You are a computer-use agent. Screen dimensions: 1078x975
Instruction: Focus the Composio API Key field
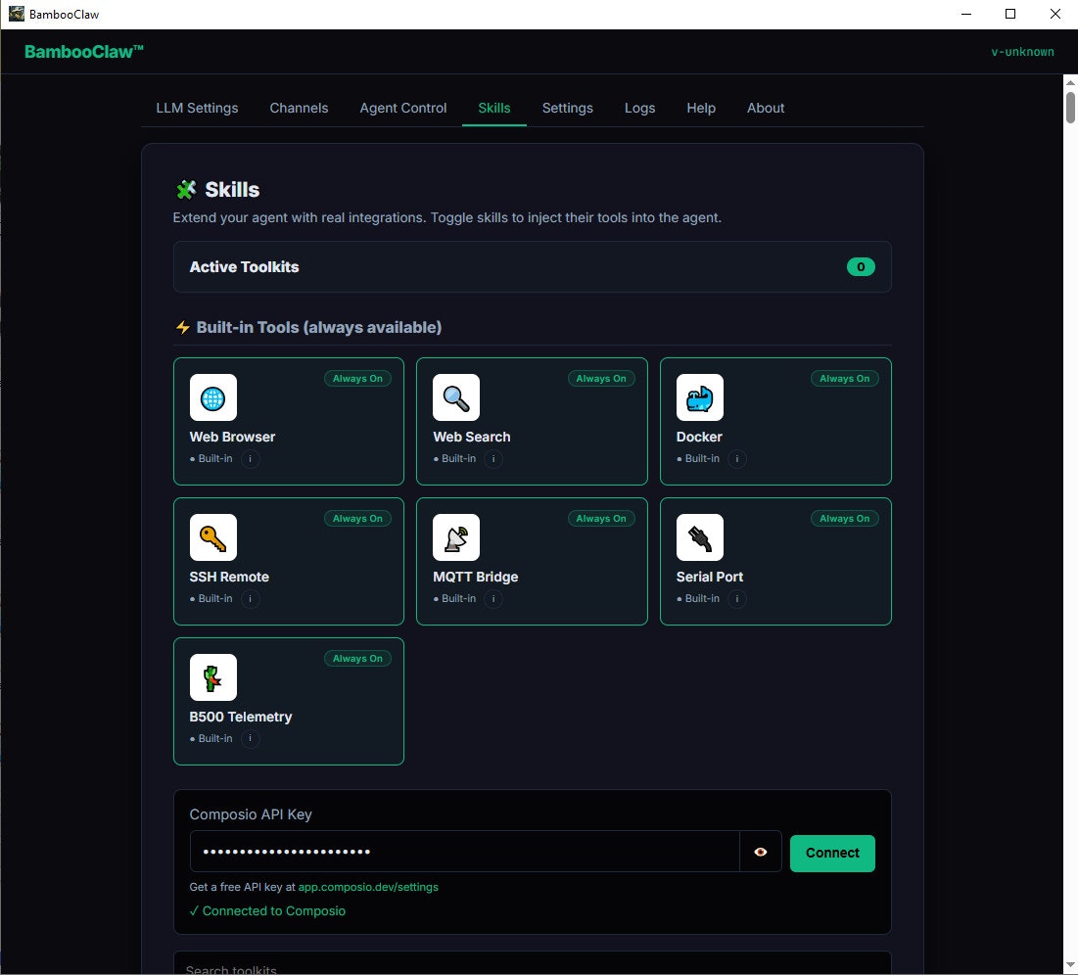coord(465,852)
